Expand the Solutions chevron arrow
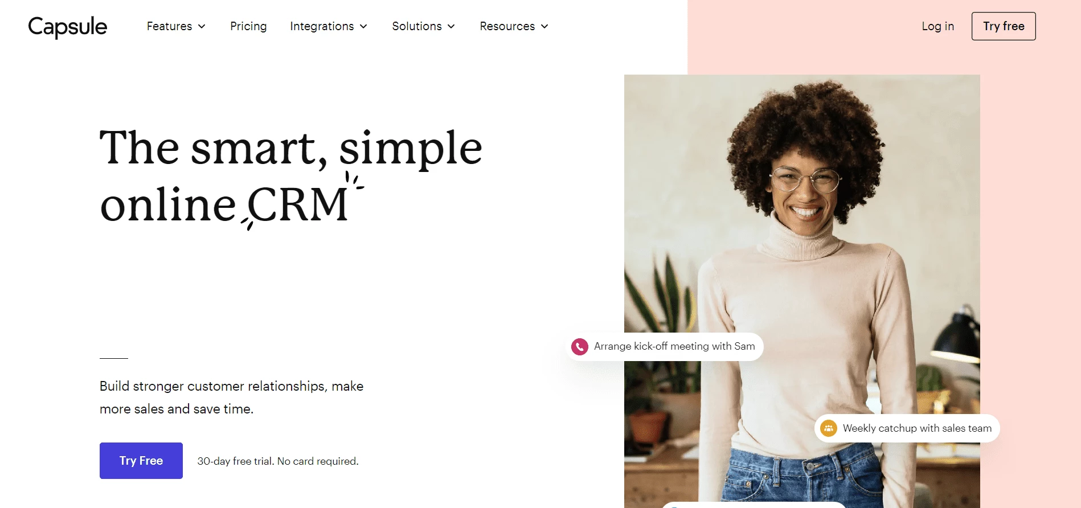The image size is (1081, 508). 451,27
